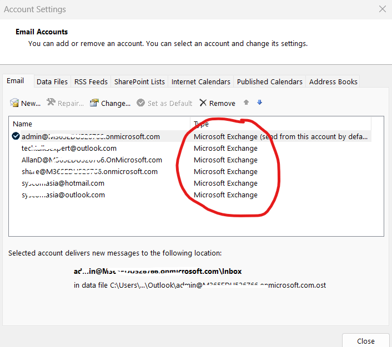Viewport: 392px width, 347px height.
Task: Move account down with the blue arrow
Action: pos(259,103)
